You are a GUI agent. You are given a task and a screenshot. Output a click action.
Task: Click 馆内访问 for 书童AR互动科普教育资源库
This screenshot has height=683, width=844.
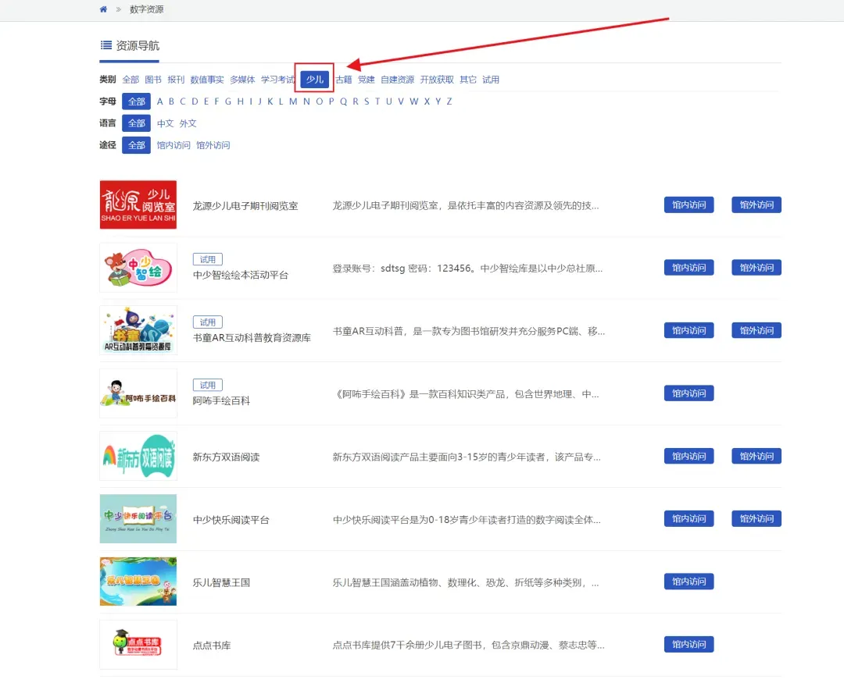coord(689,330)
